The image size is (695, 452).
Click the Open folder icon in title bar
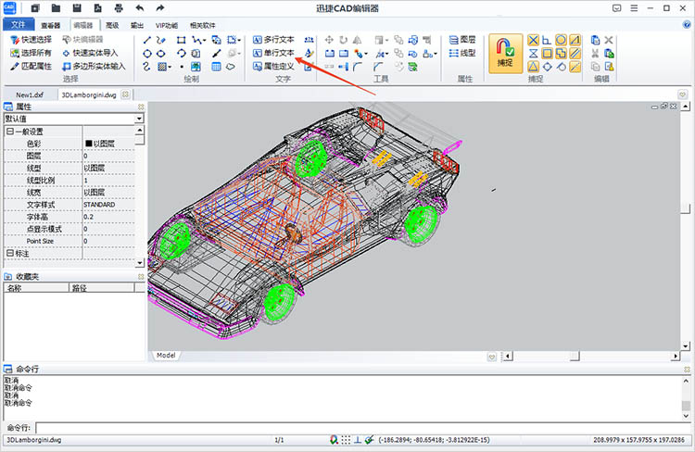[56, 8]
